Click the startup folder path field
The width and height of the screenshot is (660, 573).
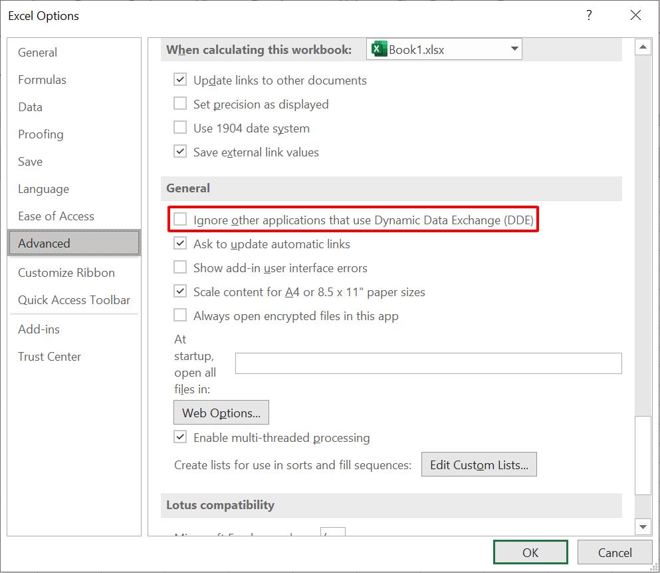click(x=428, y=363)
